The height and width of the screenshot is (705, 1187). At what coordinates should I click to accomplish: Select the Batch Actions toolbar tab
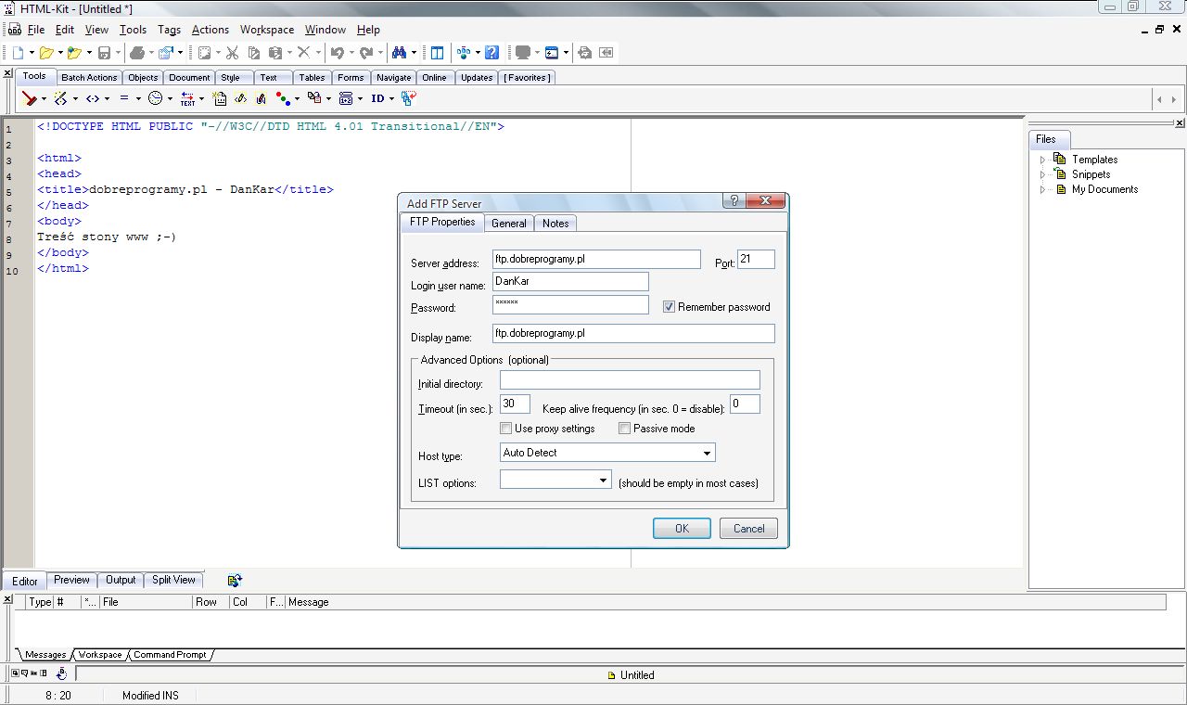pyautogui.click(x=89, y=78)
